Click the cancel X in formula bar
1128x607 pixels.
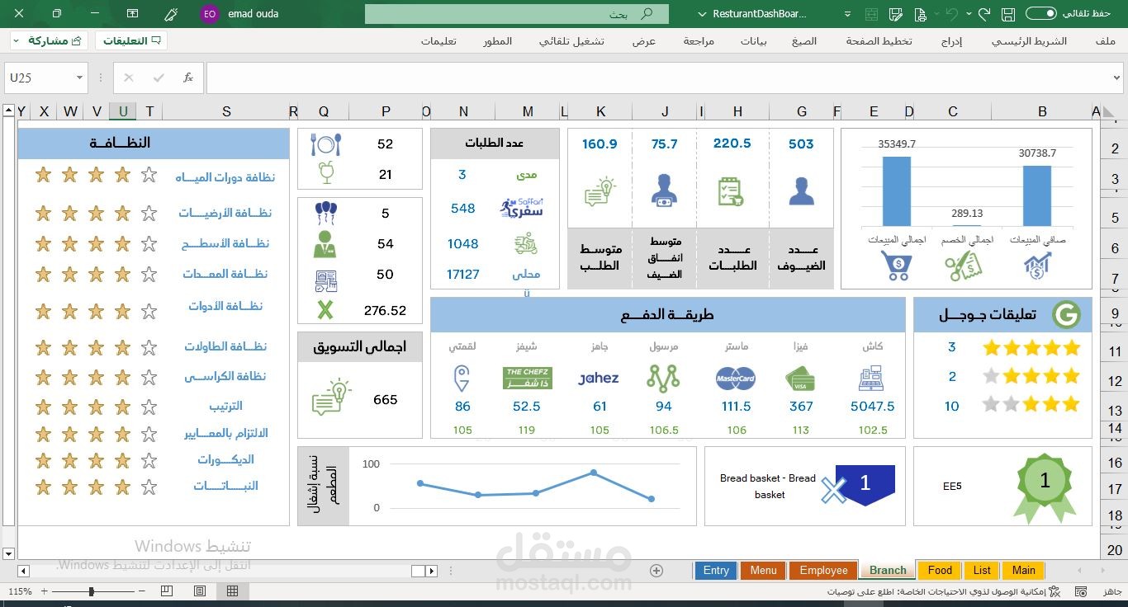click(x=128, y=78)
